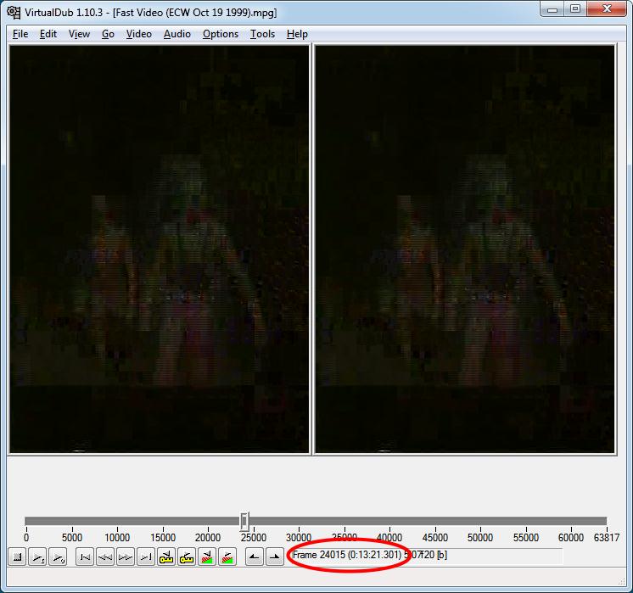Open the Tools menu

pyautogui.click(x=262, y=34)
